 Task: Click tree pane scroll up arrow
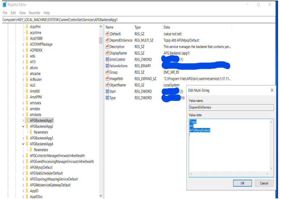[x=101, y=26]
